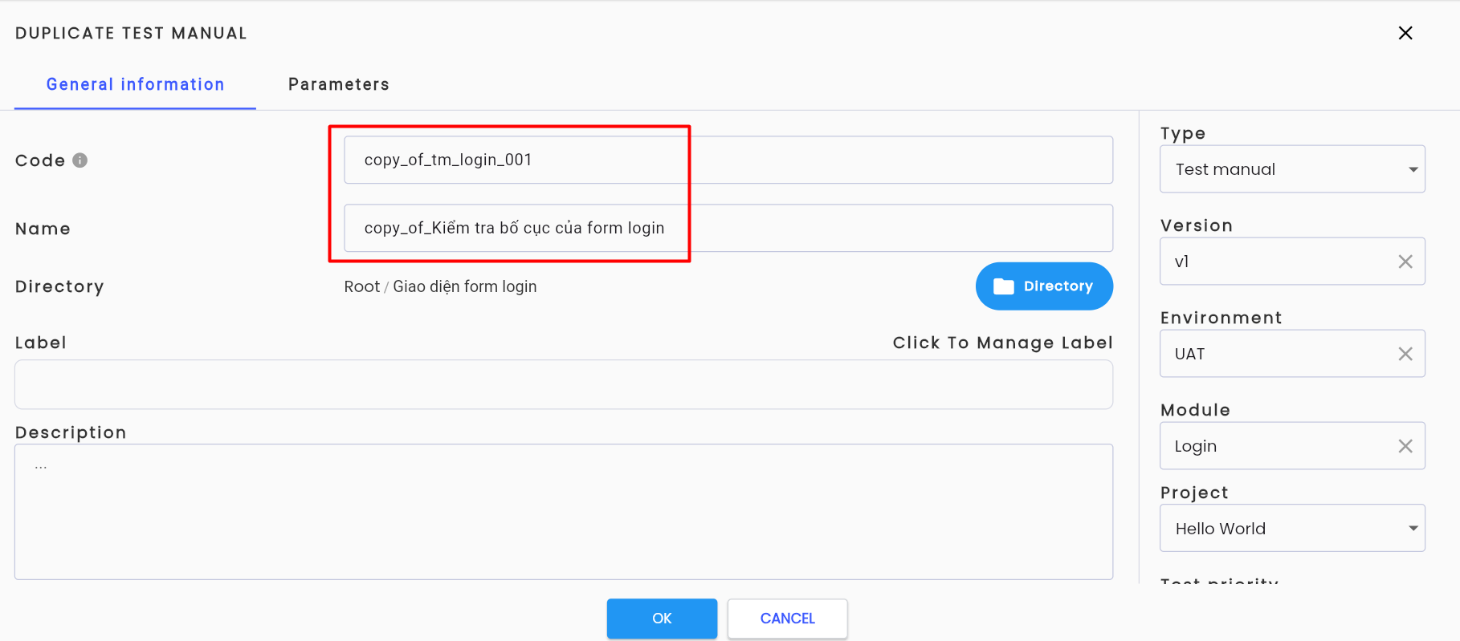Clear the Version v1 value
1460x641 pixels.
tap(1405, 262)
